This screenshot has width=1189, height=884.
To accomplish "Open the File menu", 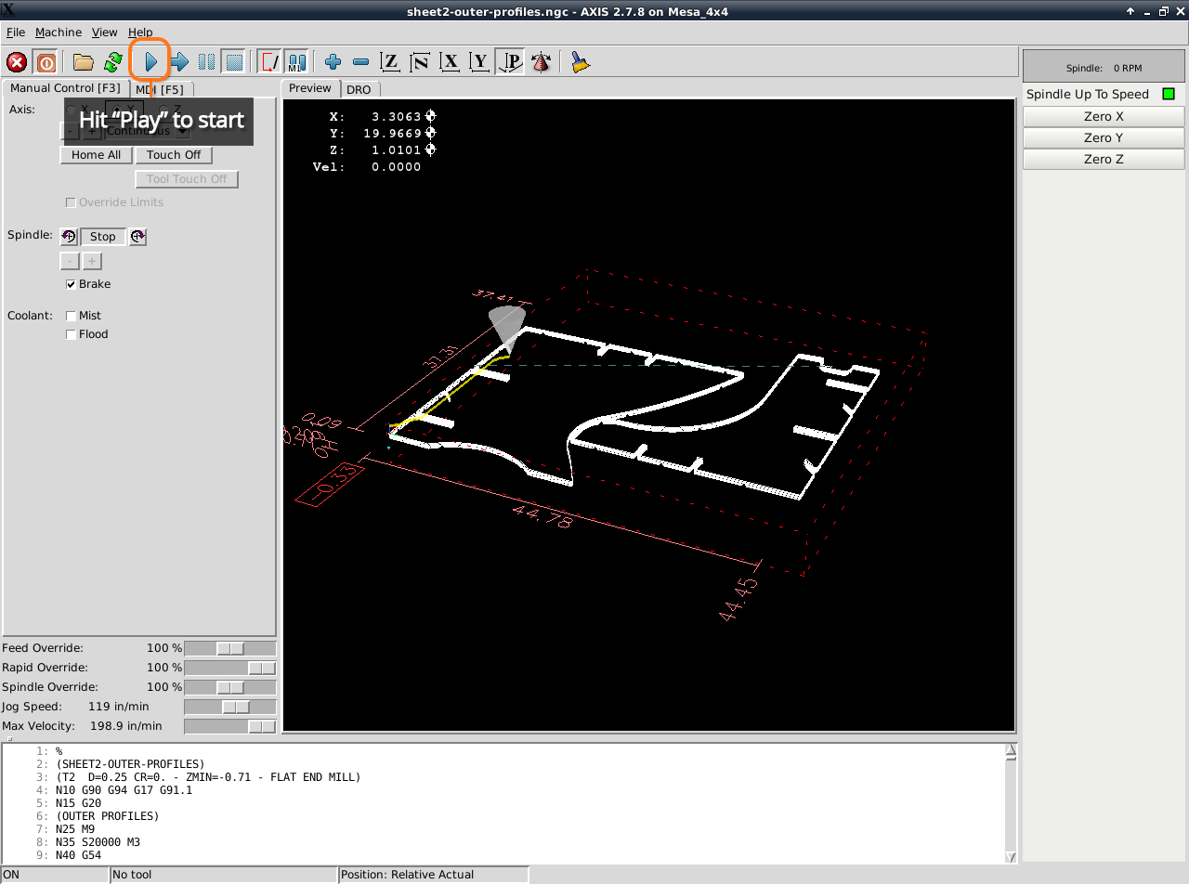I will point(16,32).
